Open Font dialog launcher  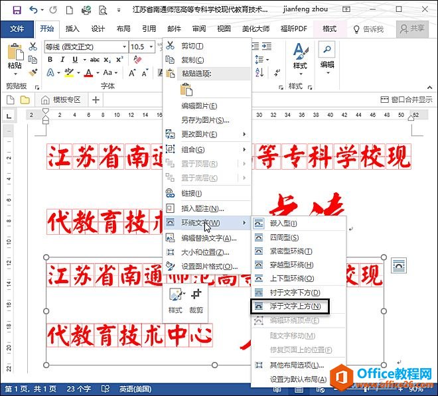pos(37,88)
